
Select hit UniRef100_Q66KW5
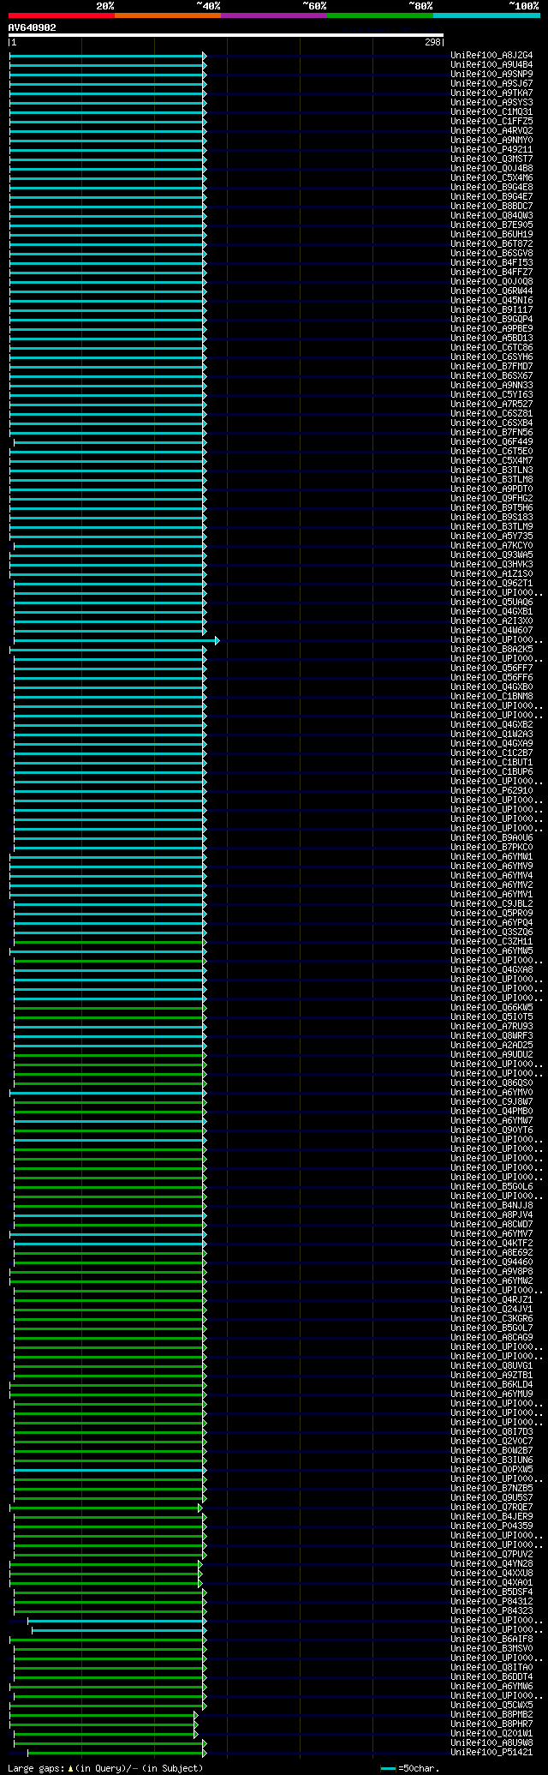click(x=491, y=1008)
